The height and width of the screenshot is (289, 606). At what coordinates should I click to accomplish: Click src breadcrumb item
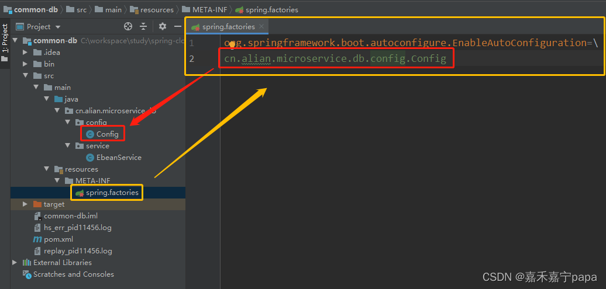point(77,10)
